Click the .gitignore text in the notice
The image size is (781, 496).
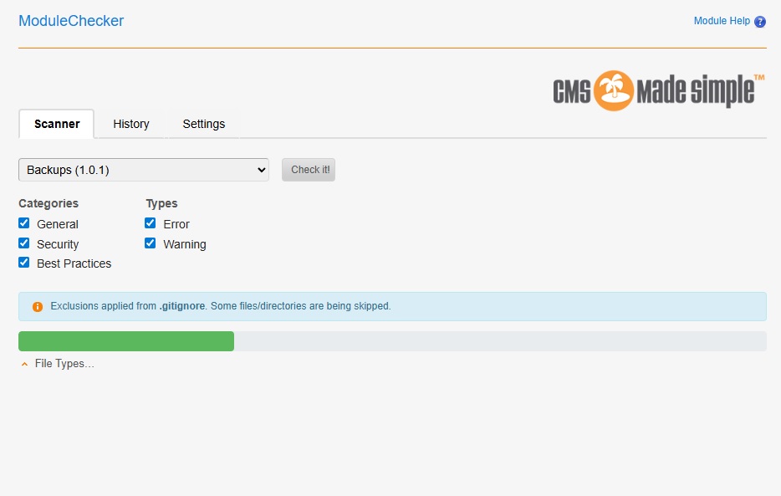click(181, 306)
